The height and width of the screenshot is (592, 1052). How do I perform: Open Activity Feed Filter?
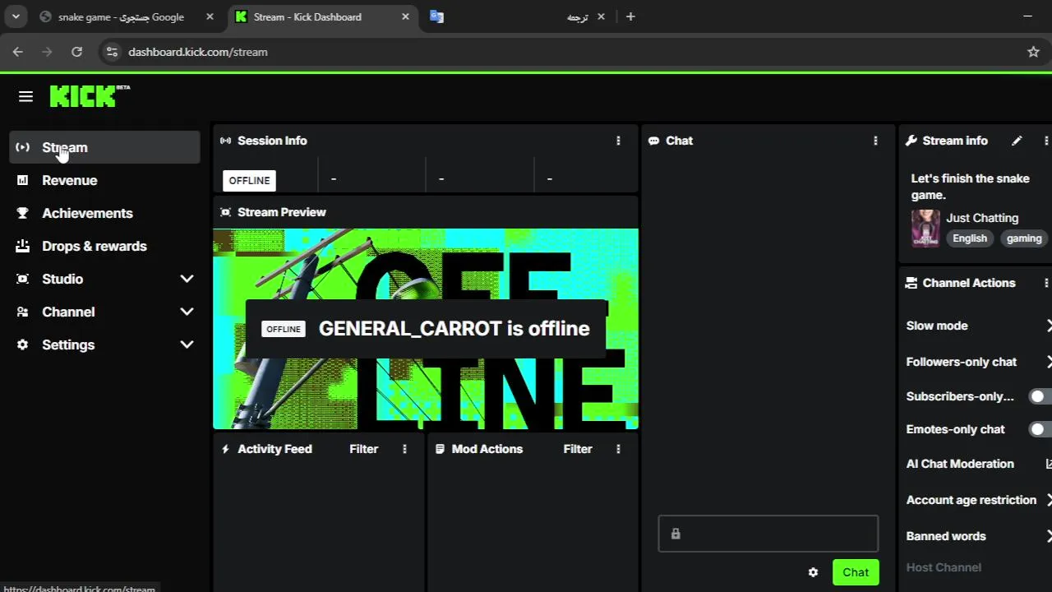tap(363, 449)
